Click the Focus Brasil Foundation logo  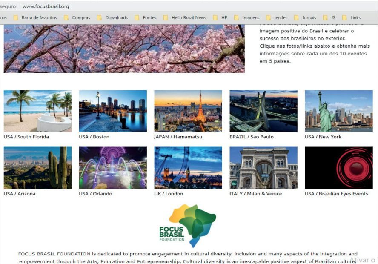[x=188, y=226]
